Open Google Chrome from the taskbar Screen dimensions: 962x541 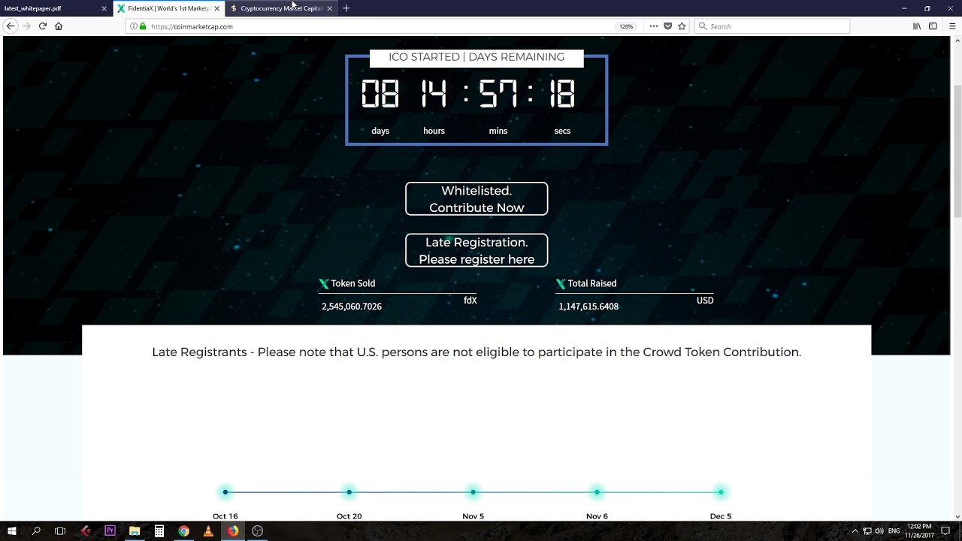pos(183,531)
